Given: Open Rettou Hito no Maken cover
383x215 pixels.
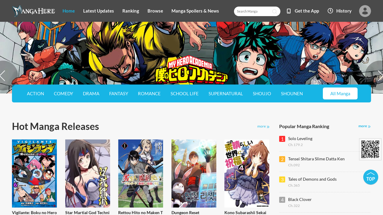Looking at the screenshot, I should (141, 173).
